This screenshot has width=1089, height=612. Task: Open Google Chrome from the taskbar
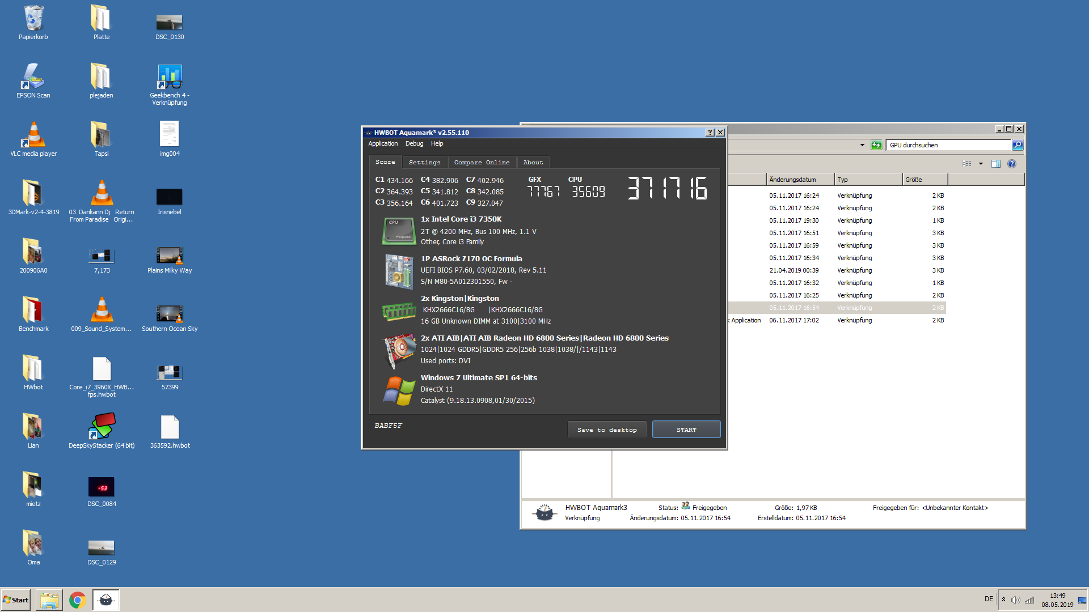coord(77,600)
